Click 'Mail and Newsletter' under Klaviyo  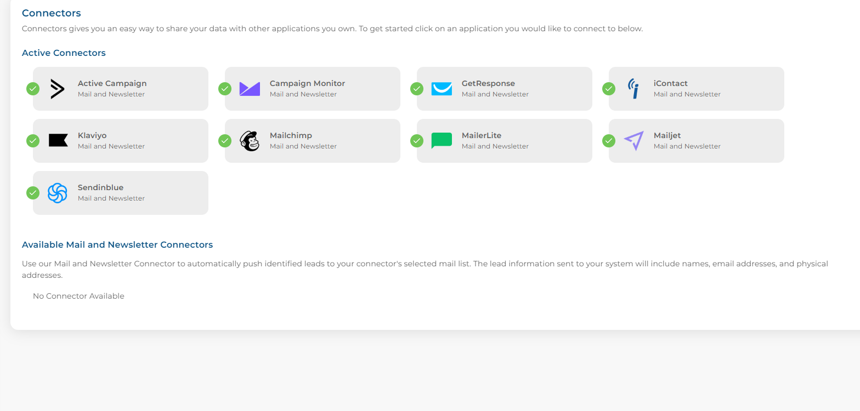(x=111, y=146)
